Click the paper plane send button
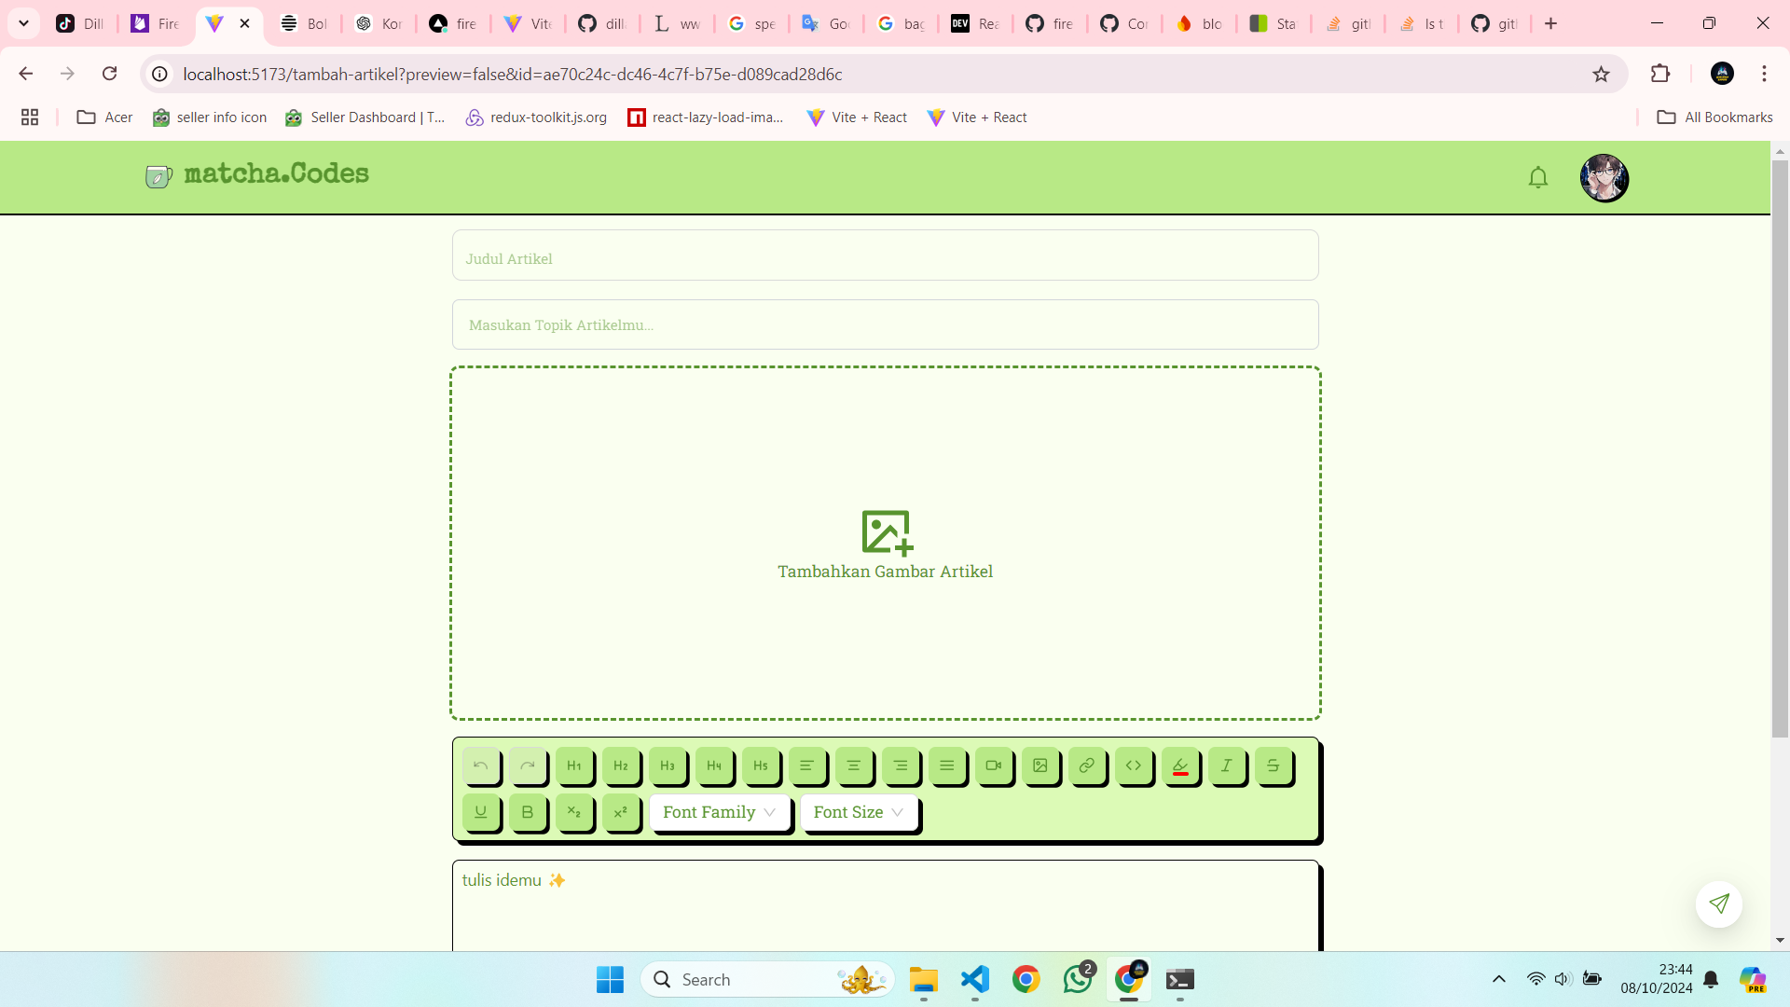Screen dimensions: 1790x1007 1718,904
